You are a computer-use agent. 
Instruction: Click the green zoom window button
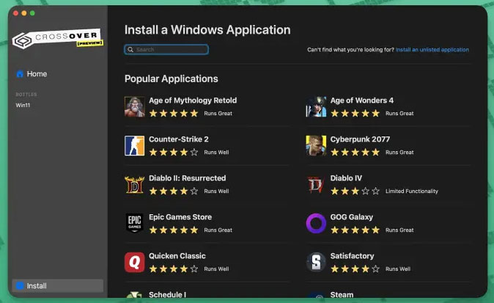click(x=32, y=13)
